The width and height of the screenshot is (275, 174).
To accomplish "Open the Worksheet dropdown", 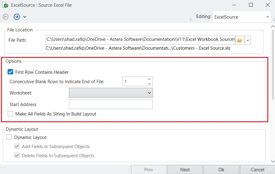I will coord(111,93).
